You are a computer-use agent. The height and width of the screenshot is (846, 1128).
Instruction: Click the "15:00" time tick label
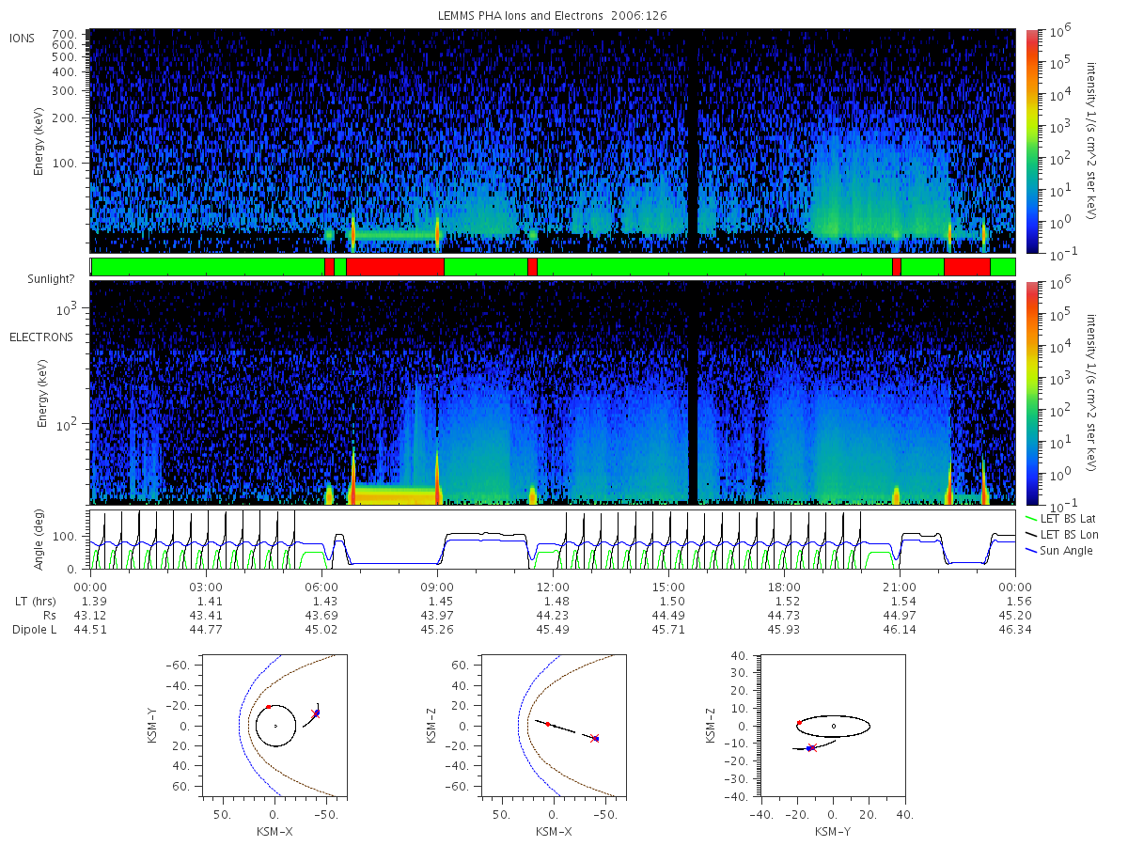coord(668,586)
